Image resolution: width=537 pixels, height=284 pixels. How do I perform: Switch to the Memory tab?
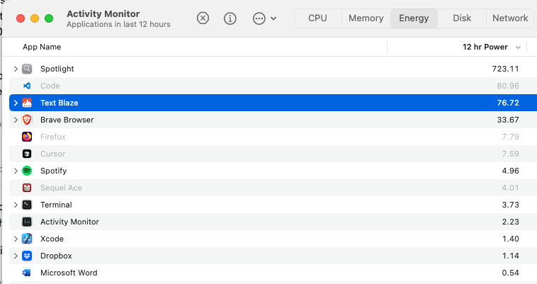[x=366, y=18]
